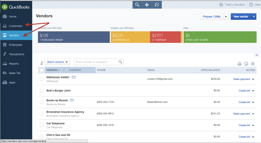Open Customers in sidebar
Image resolution: width=261 pixels, height=143 pixels.
pyautogui.click(x=16, y=26)
